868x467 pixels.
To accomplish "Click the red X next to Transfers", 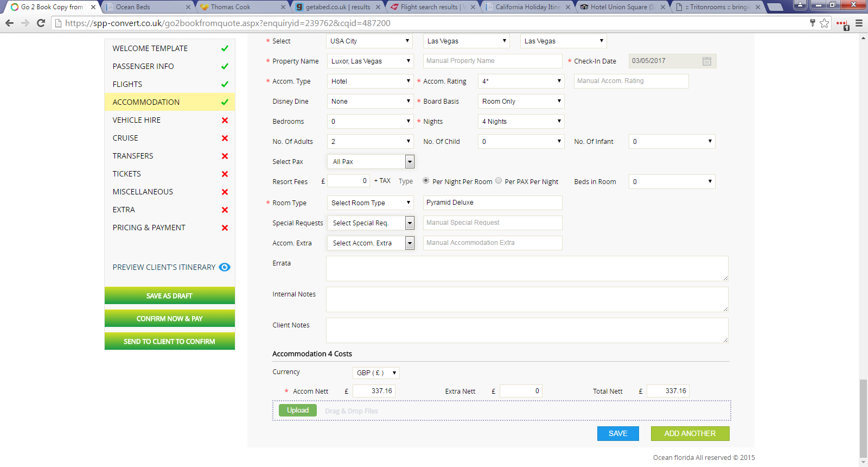I will 225,156.
